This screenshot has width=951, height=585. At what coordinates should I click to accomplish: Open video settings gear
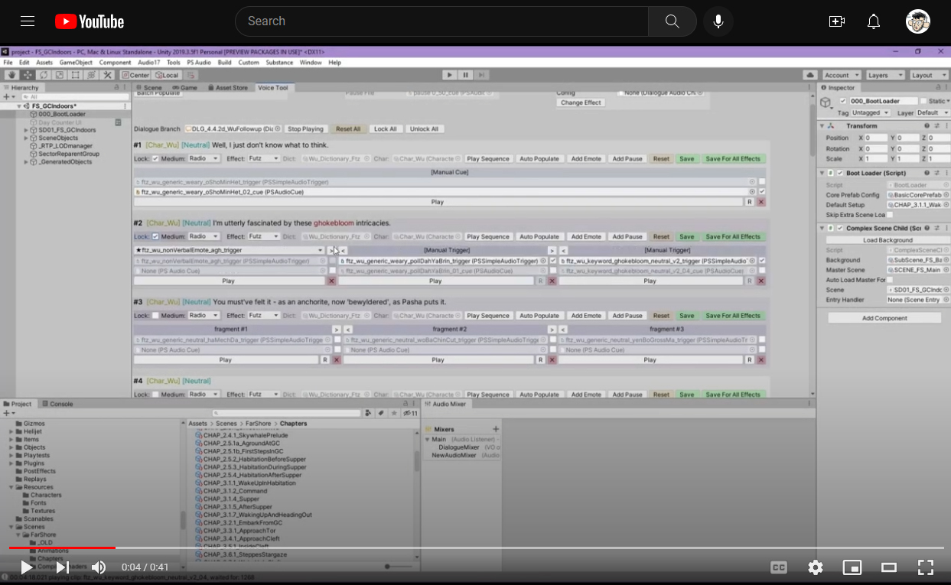[x=816, y=567]
